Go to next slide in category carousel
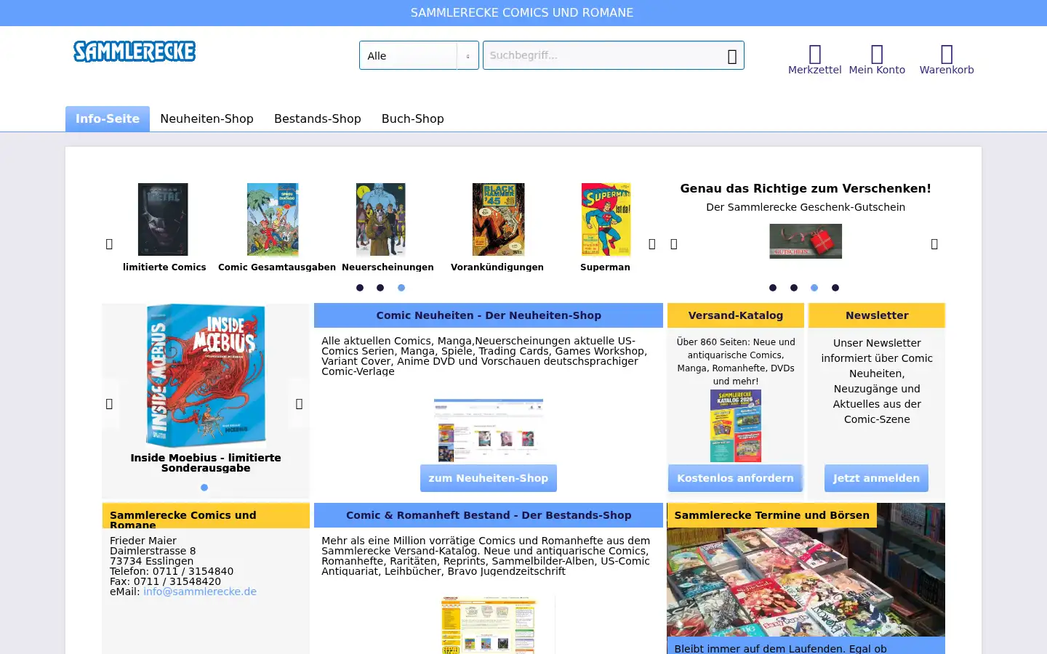This screenshot has width=1047, height=654. 651,244
